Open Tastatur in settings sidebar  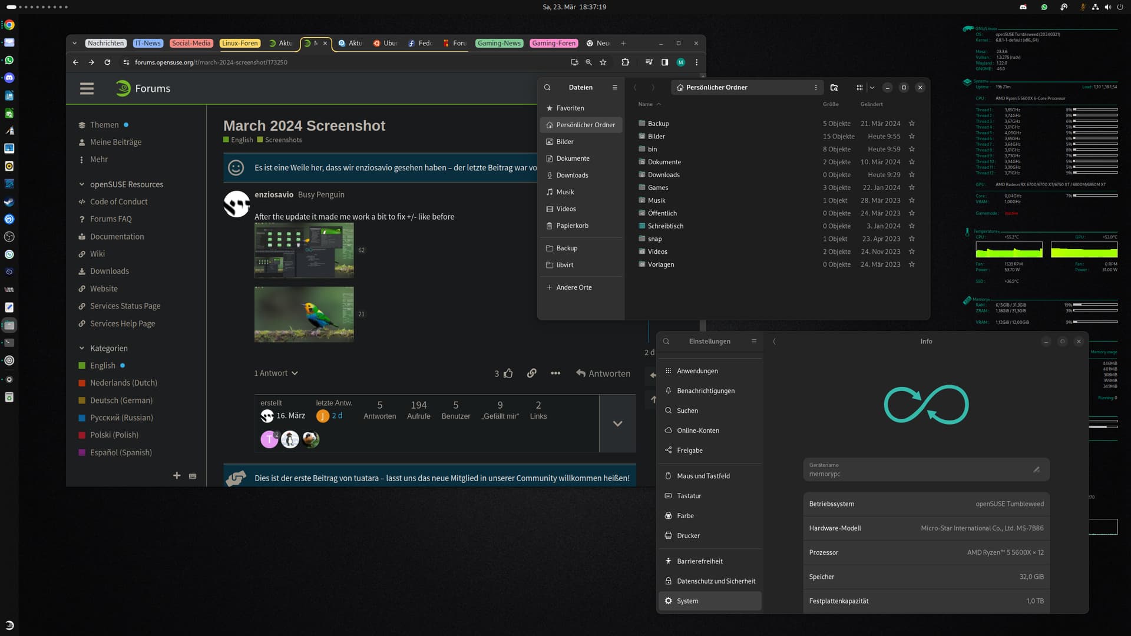coord(689,496)
